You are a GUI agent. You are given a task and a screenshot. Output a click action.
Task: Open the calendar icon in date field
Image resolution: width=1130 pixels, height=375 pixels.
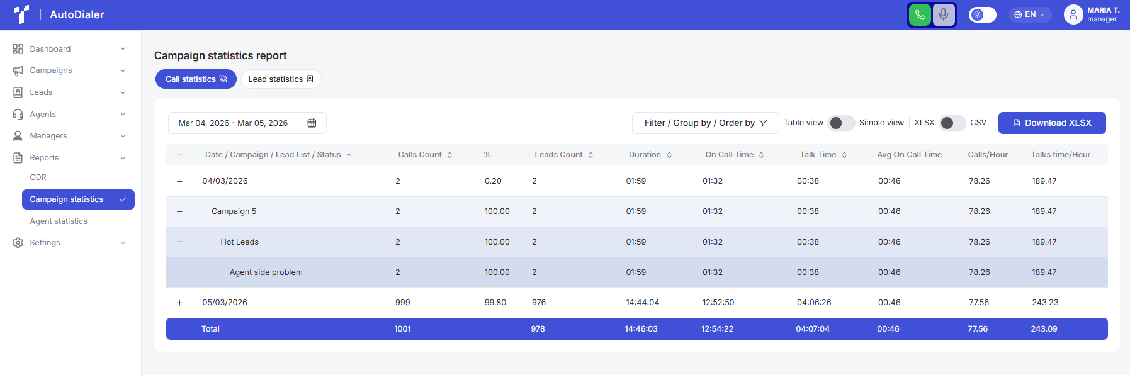tap(312, 123)
